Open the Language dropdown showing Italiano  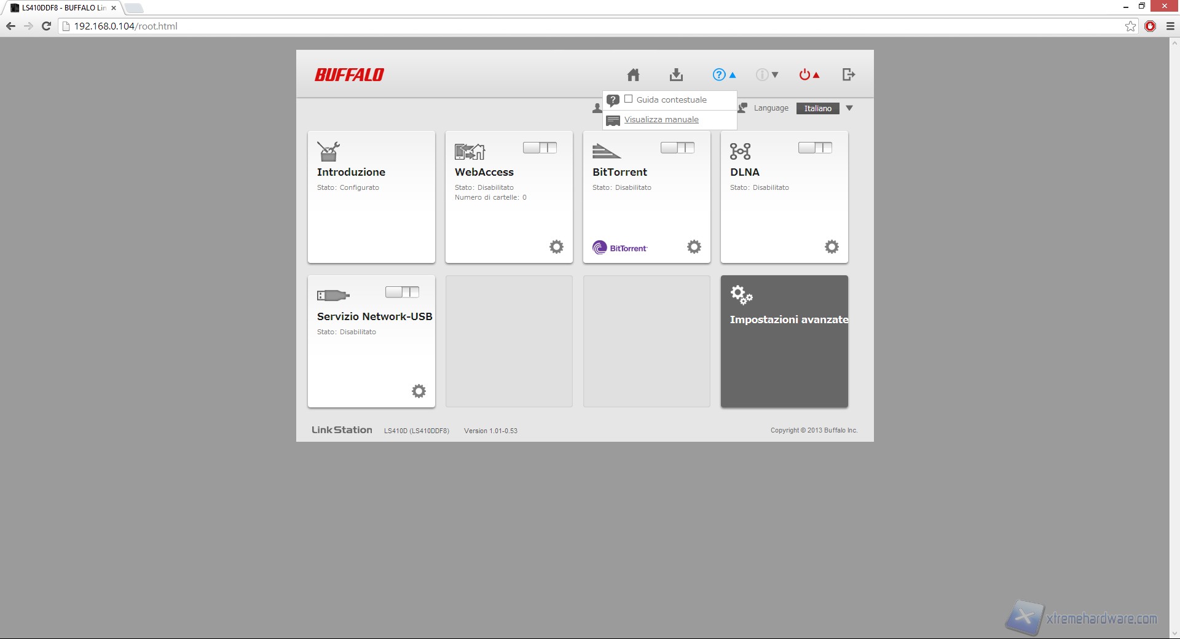(825, 108)
